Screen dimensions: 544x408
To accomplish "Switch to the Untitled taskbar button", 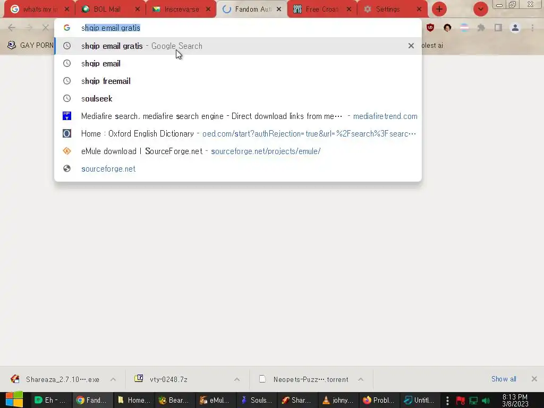I will click(420, 400).
